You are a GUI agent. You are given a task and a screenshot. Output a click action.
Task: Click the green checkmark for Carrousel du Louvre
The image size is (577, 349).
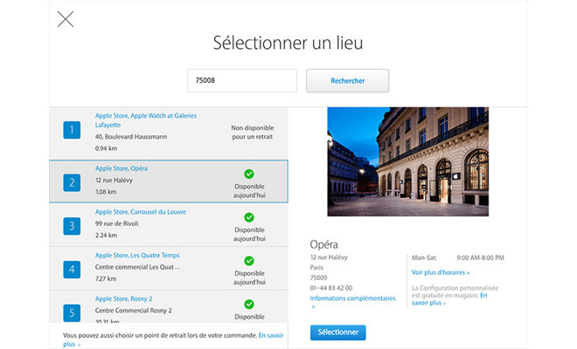pyautogui.click(x=249, y=217)
